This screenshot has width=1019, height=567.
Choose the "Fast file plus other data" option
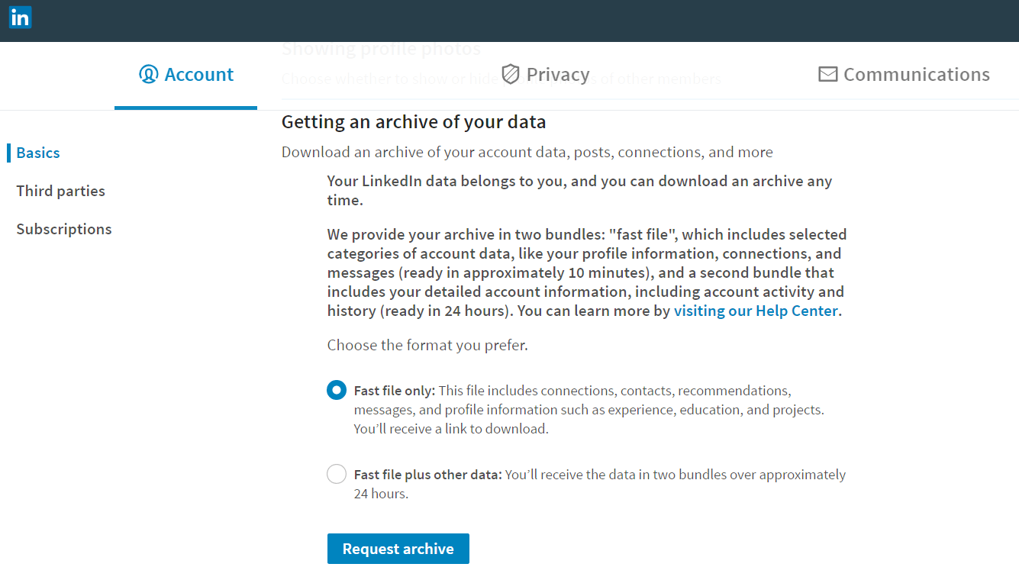pos(337,473)
